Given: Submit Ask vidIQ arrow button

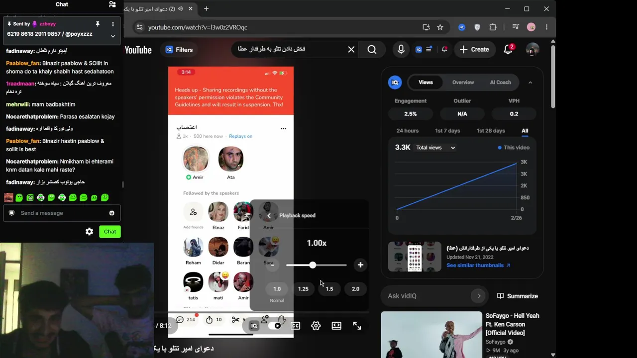Looking at the screenshot, I should [x=479, y=296].
